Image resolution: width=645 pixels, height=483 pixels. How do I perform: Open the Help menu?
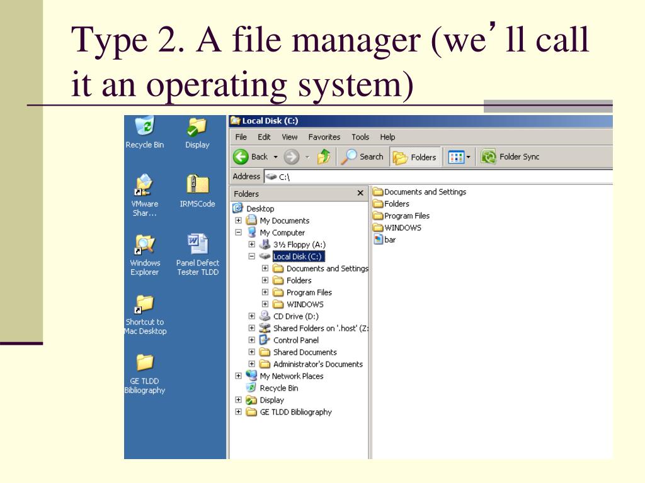point(387,136)
